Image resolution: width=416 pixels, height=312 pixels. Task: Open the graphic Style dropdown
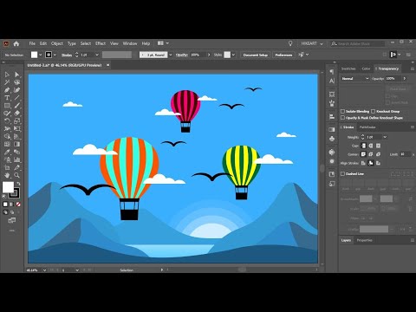pyautogui.click(x=233, y=55)
